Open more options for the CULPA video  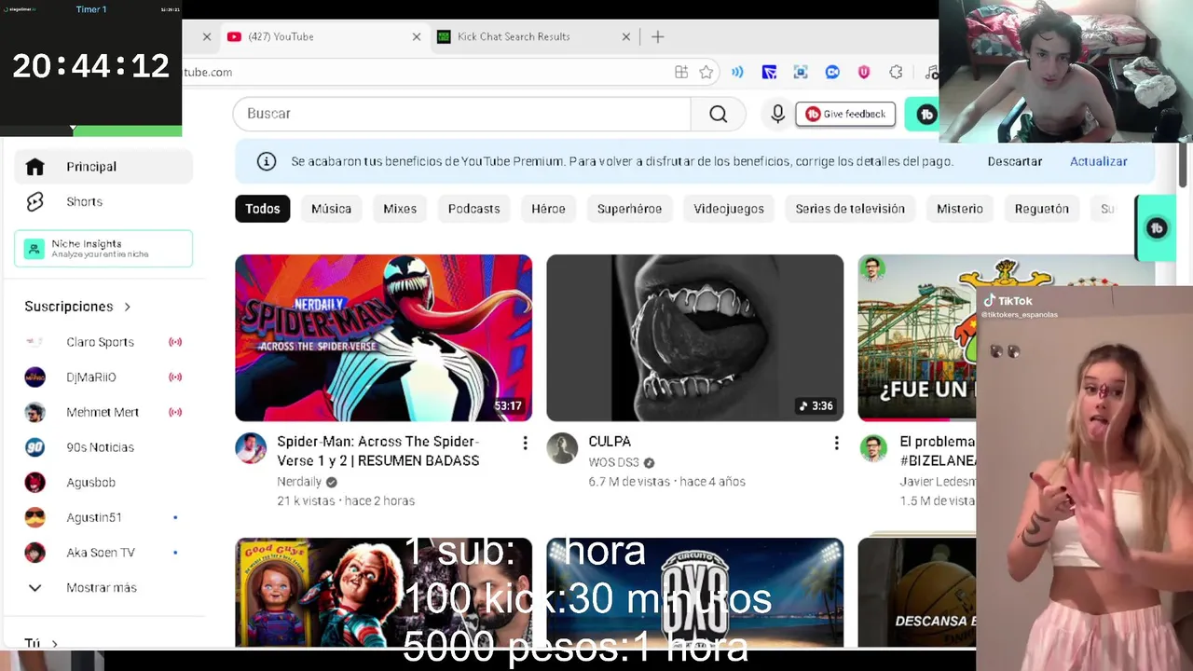click(836, 444)
